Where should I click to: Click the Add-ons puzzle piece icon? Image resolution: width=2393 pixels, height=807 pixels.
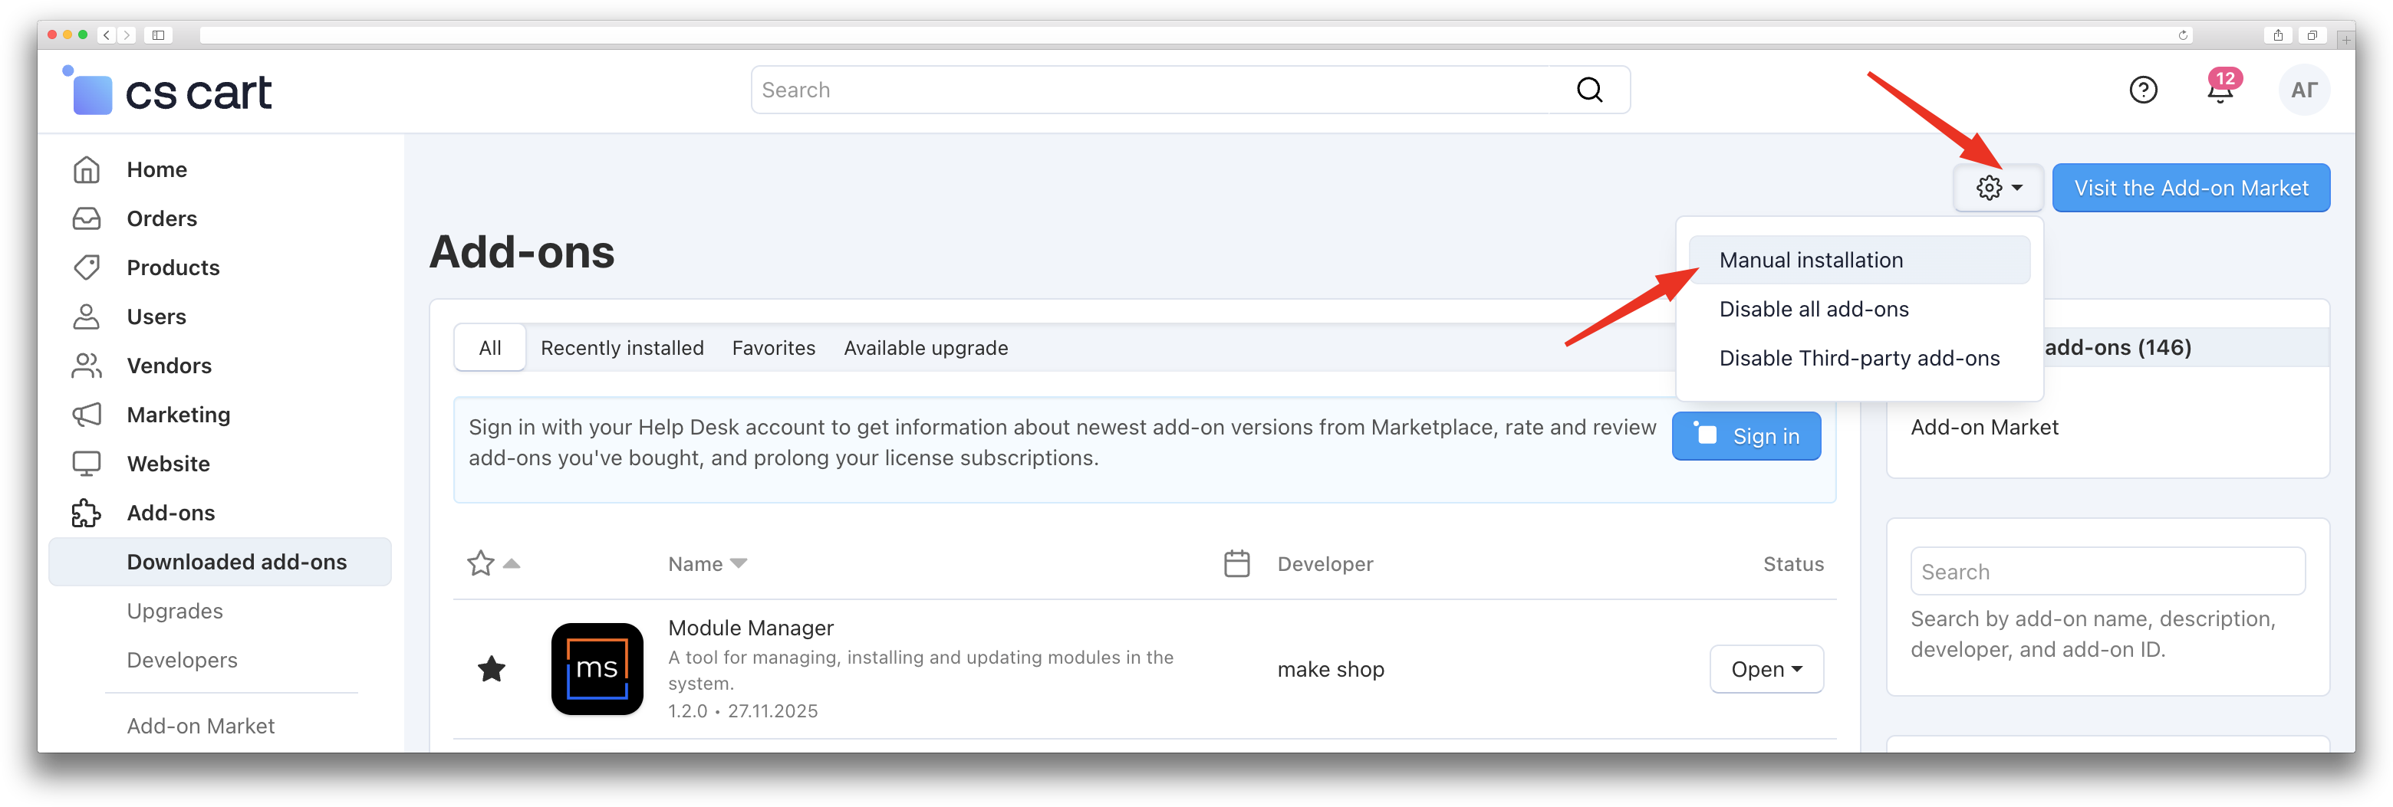87,513
